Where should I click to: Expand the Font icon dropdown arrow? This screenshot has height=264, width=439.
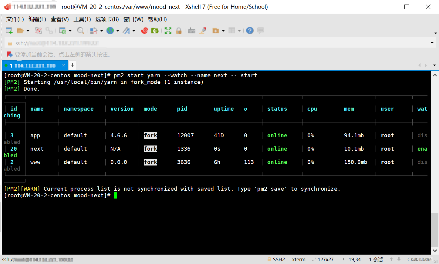click(x=134, y=31)
